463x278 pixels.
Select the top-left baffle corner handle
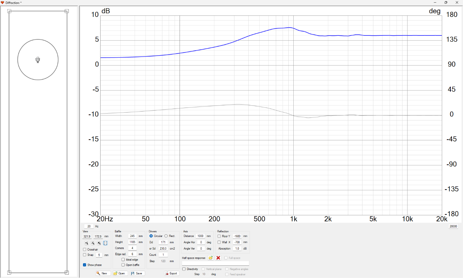(x=9, y=11)
